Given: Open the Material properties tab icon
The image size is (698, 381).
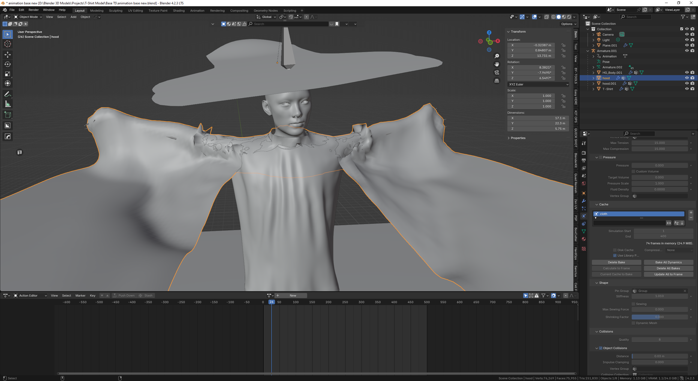Looking at the screenshot, I should (584, 239).
